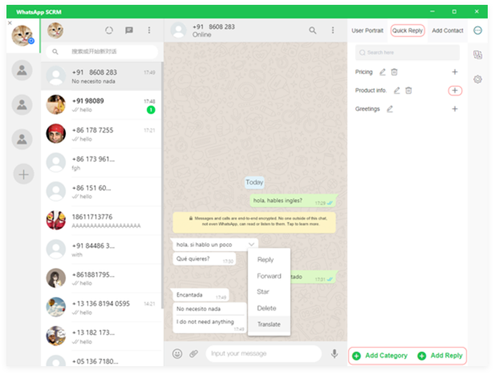Click the paperclip attachment icon
Screen dimensions: 495x375
tap(193, 353)
